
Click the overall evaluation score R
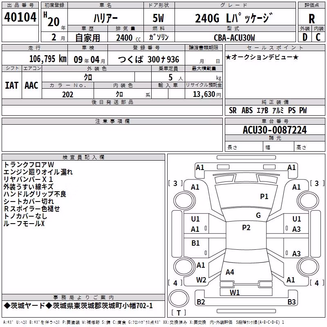click(311, 19)
